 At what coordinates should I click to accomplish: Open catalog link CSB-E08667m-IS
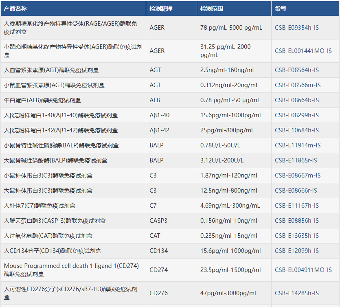298,175
